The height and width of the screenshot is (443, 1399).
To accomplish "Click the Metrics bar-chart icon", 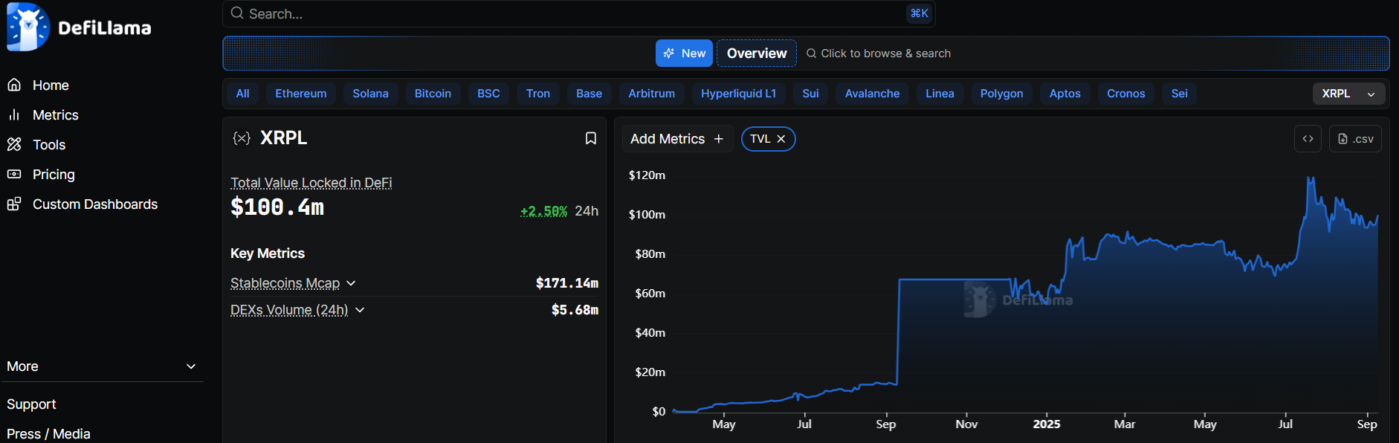I will [x=14, y=114].
